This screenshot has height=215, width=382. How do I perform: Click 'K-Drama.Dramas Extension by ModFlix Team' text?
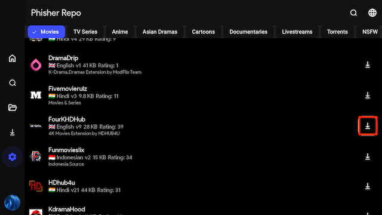pos(95,72)
